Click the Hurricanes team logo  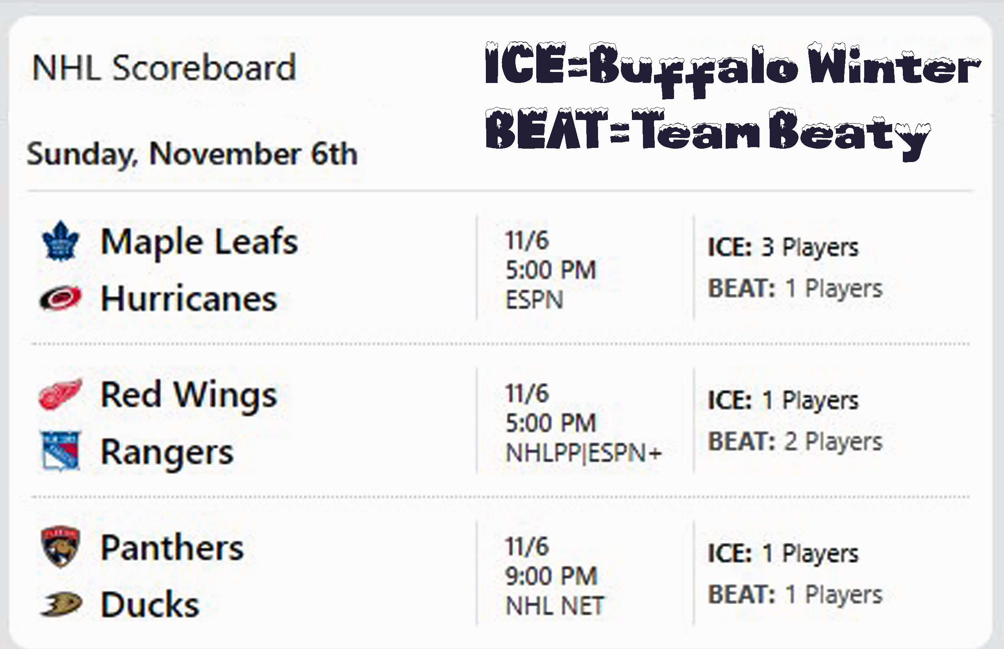(x=60, y=299)
